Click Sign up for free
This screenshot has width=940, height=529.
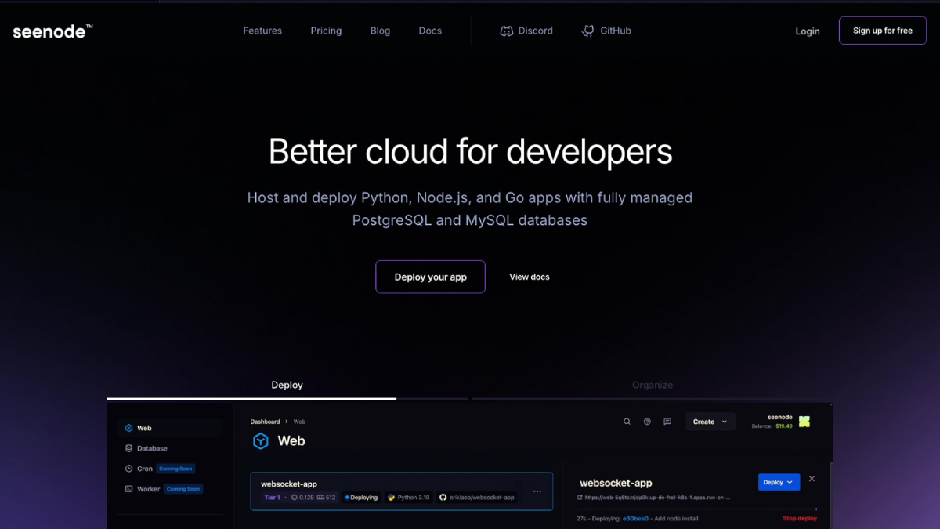(882, 31)
